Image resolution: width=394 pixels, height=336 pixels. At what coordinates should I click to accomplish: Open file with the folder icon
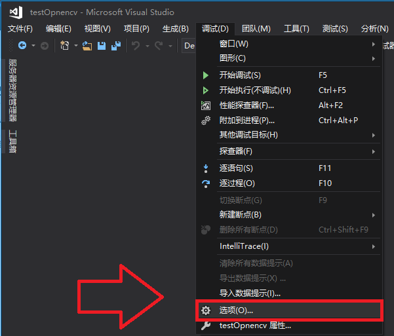pyautogui.click(x=87, y=46)
